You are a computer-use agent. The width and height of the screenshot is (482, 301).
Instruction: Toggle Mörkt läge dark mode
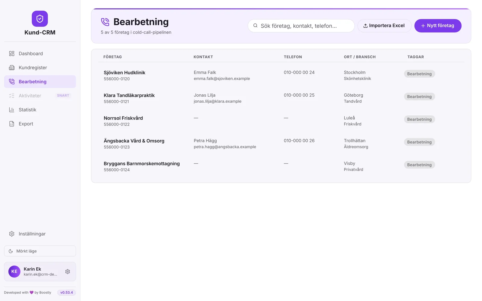pos(40,251)
